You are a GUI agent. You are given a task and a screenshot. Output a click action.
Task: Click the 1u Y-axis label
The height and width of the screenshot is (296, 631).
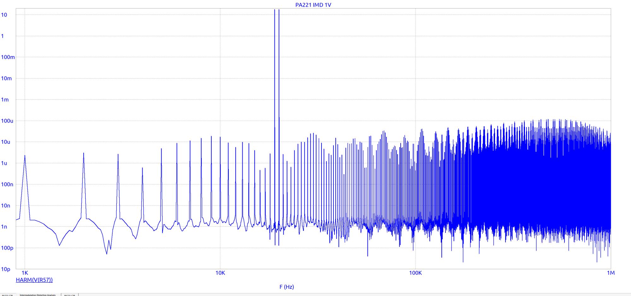4,163
